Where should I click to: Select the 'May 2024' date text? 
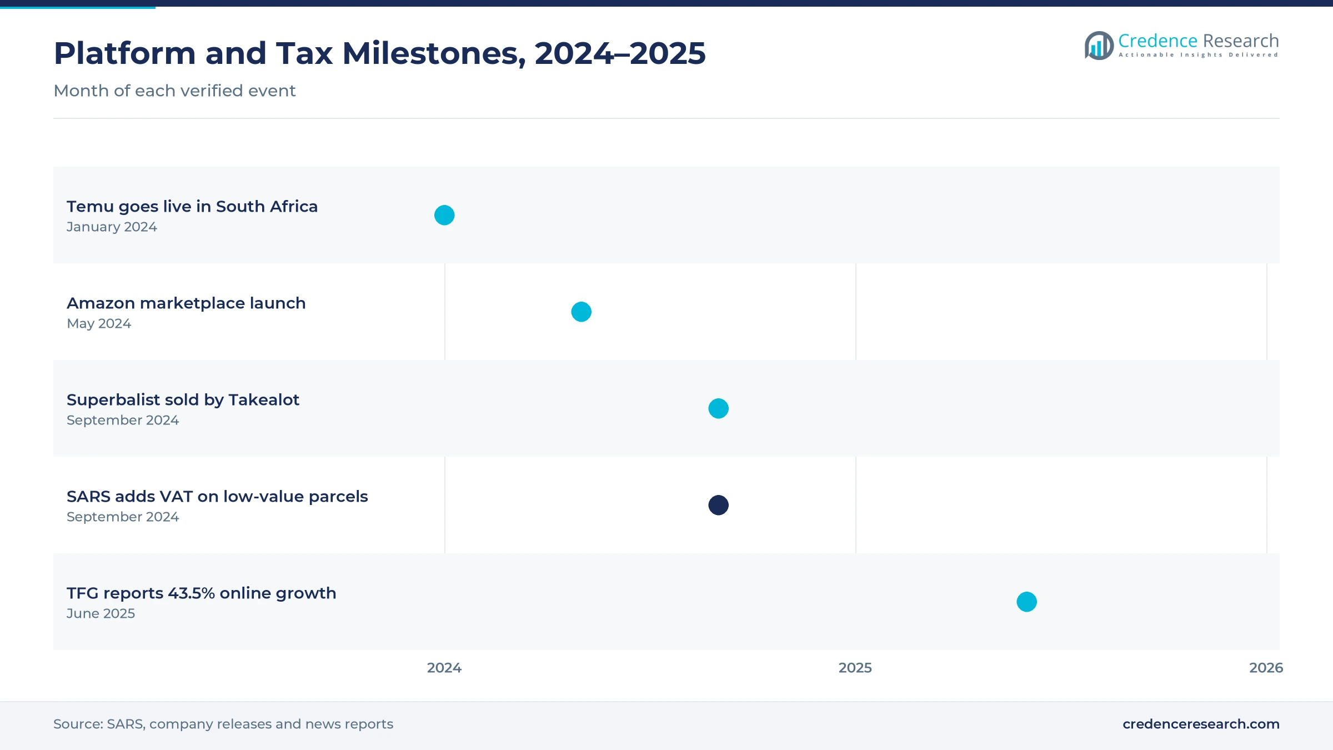99,324
